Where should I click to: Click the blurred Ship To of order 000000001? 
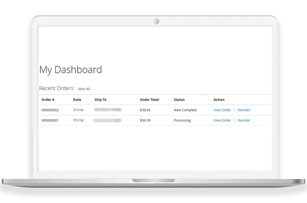(108, 120)
